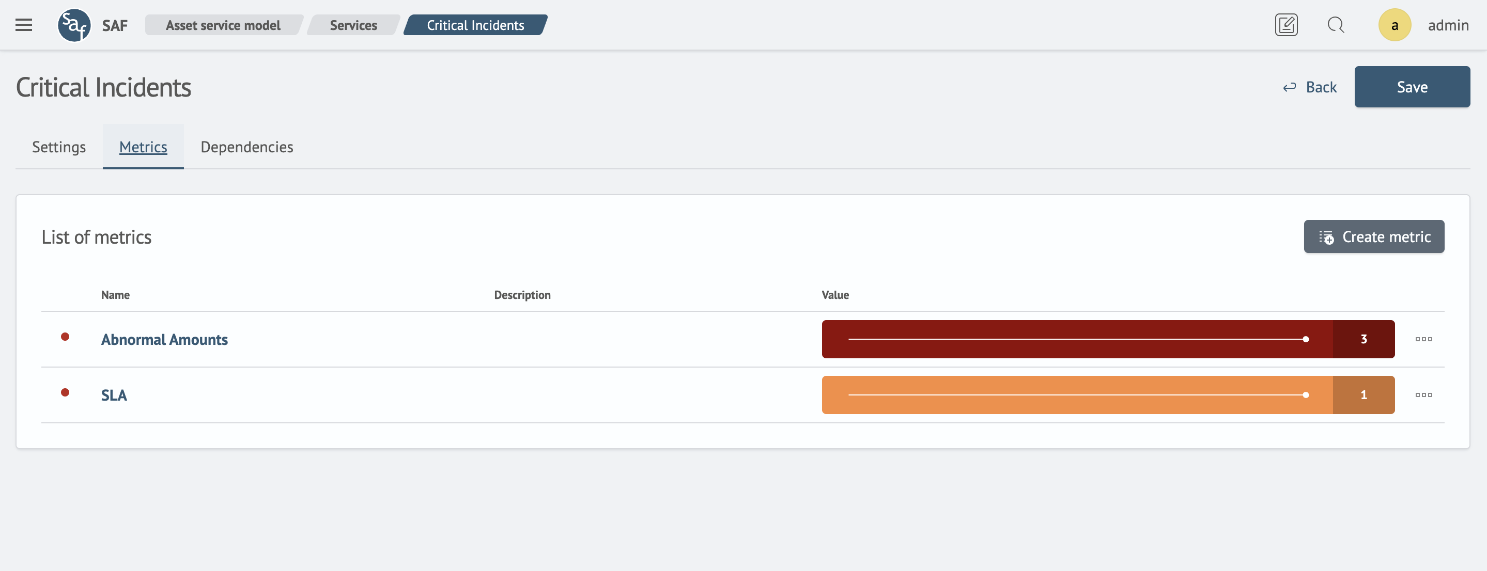The image size is (1487, 571).
Task: Click the Back link
Action: pyautogui.click(x=1310, y=87)
